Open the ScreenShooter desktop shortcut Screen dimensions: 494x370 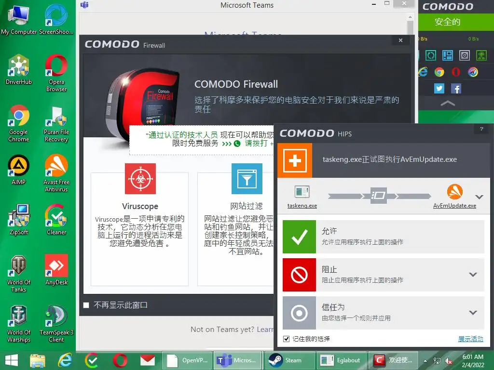click(56, 20)
